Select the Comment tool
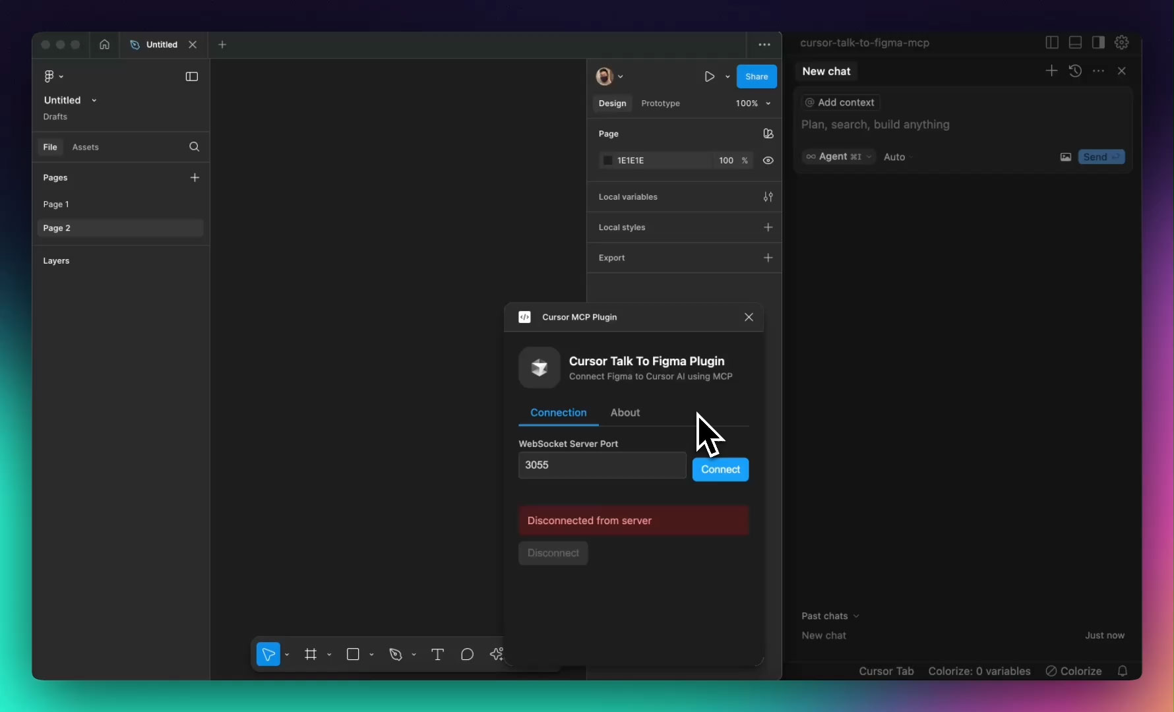This screenshot has width=1174, height=712. [467, 654]
